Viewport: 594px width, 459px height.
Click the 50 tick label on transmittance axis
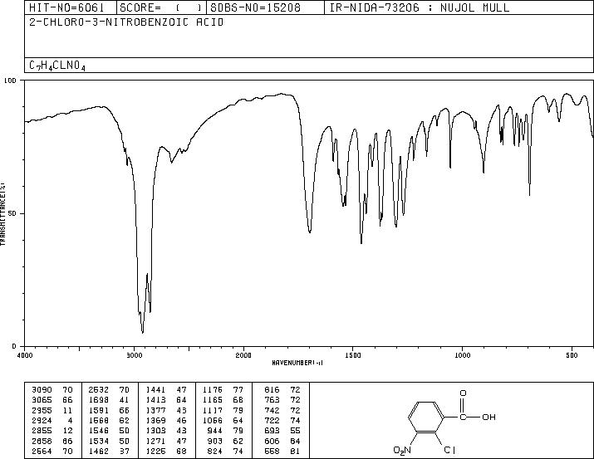click(11, 213)
